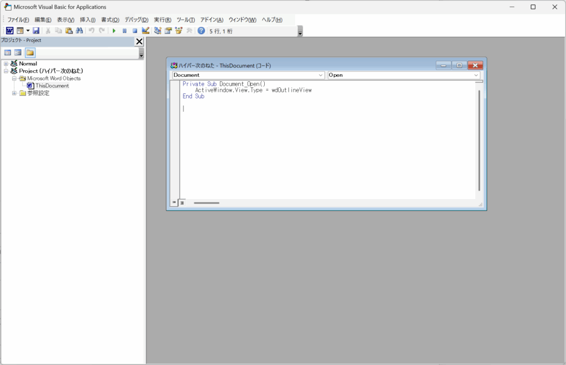Open Find with the binoculars icon
The image size is (566, 365).
(x=79, y=31)
